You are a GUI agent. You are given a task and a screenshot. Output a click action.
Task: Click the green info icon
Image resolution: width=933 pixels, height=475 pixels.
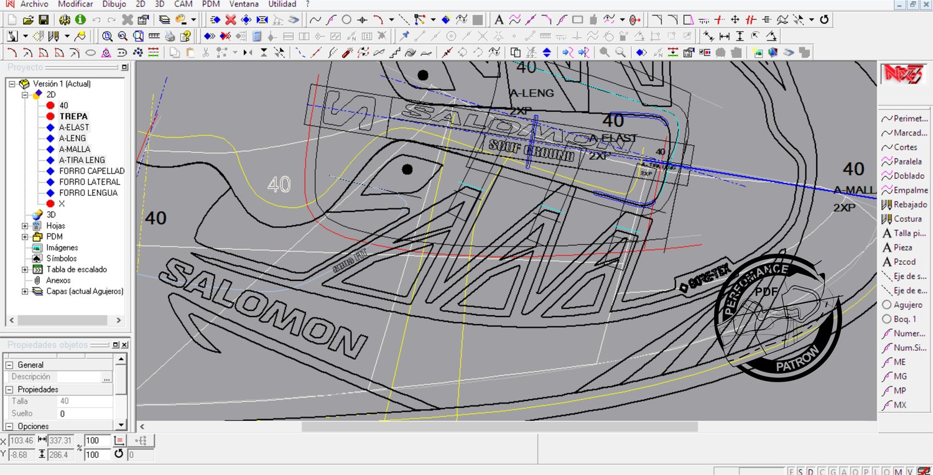coord(80,20)
